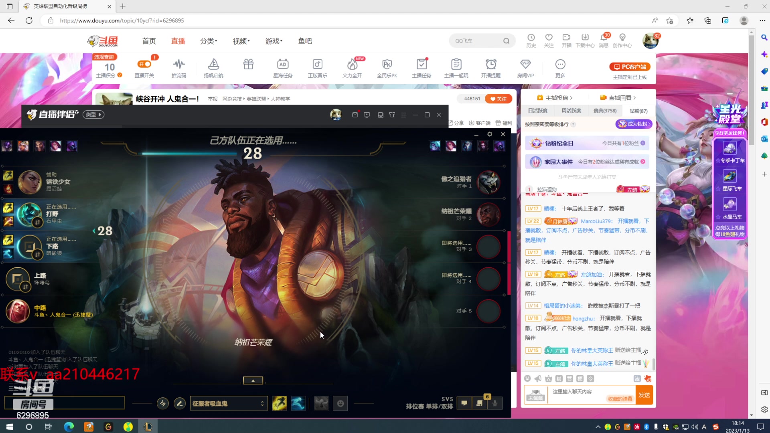Go to 首页 in Douyu nav
770x433 pixels.
[x=149, y=41]
